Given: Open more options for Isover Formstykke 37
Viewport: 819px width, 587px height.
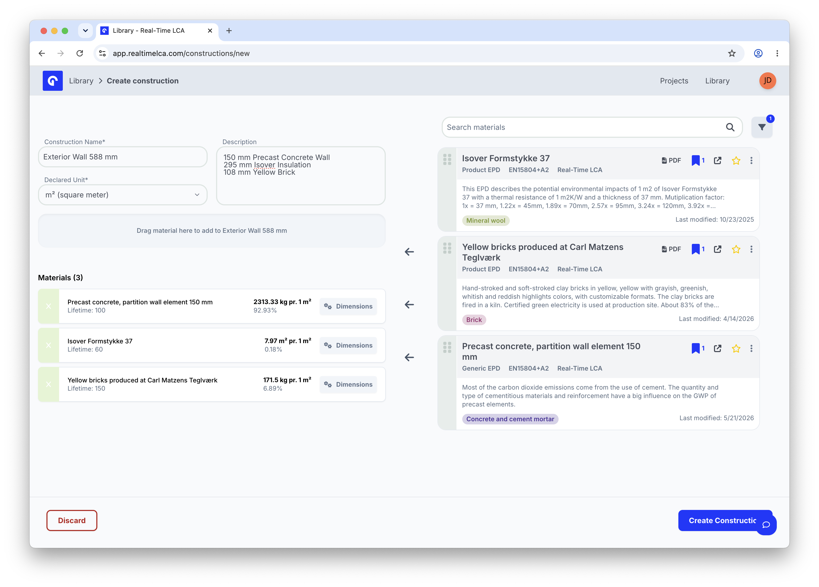Looking at the screenshot, I should tap(751, 160).
